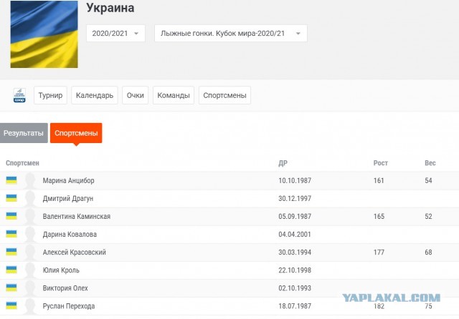Open athlete Марина Анцибор's profile link
This screenshot has height=319, width=459.
pos(69,181)
